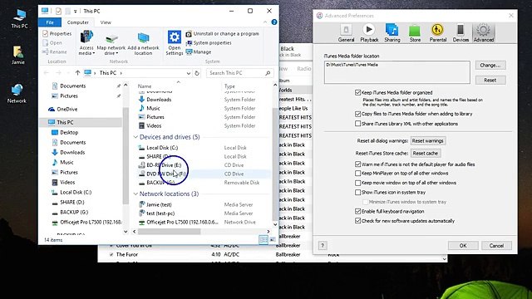Click the Reset cache button

tap(425, 153)
